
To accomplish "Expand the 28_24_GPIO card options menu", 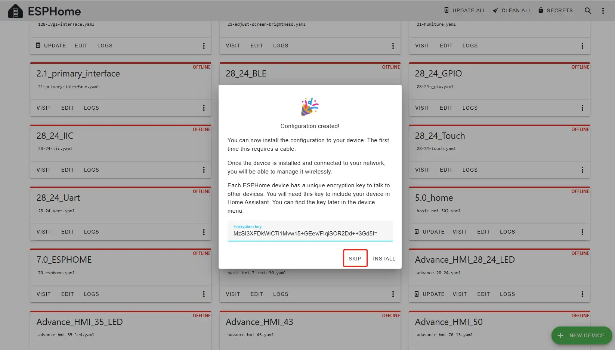I will pyautogui.click(x=582, y=108).
